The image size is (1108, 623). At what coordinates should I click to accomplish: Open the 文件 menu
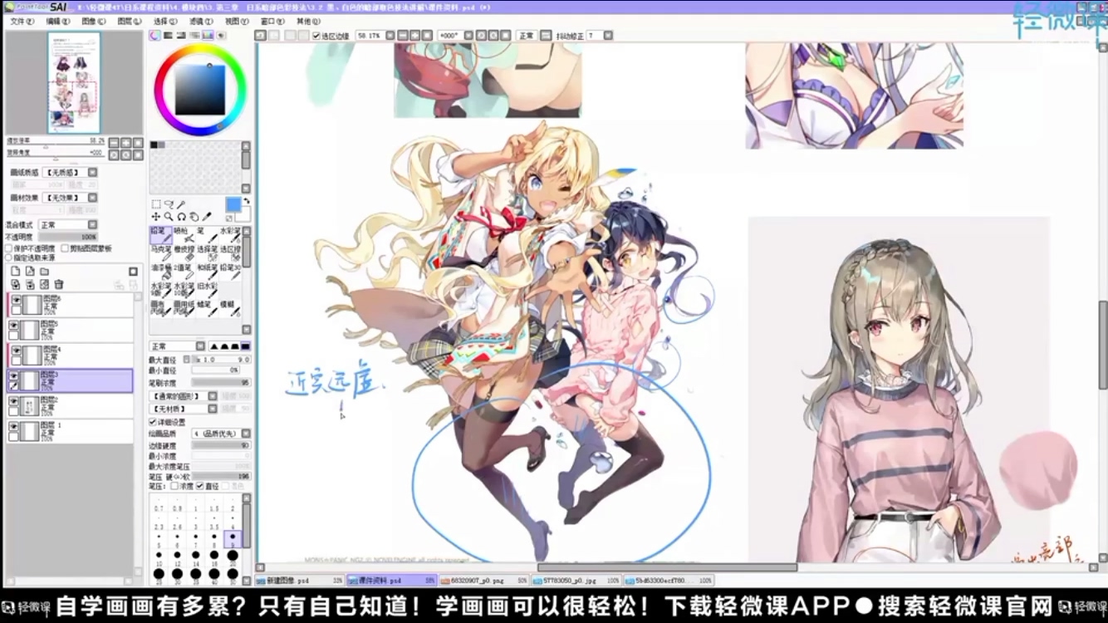tap(22, 21)
